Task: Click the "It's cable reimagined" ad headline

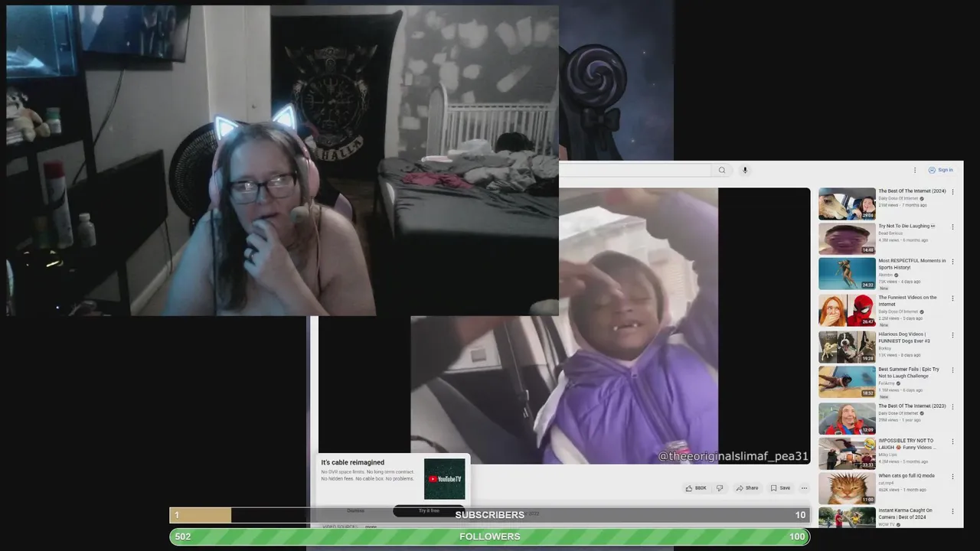Action: pyautogui.click(x=353, y=462)
